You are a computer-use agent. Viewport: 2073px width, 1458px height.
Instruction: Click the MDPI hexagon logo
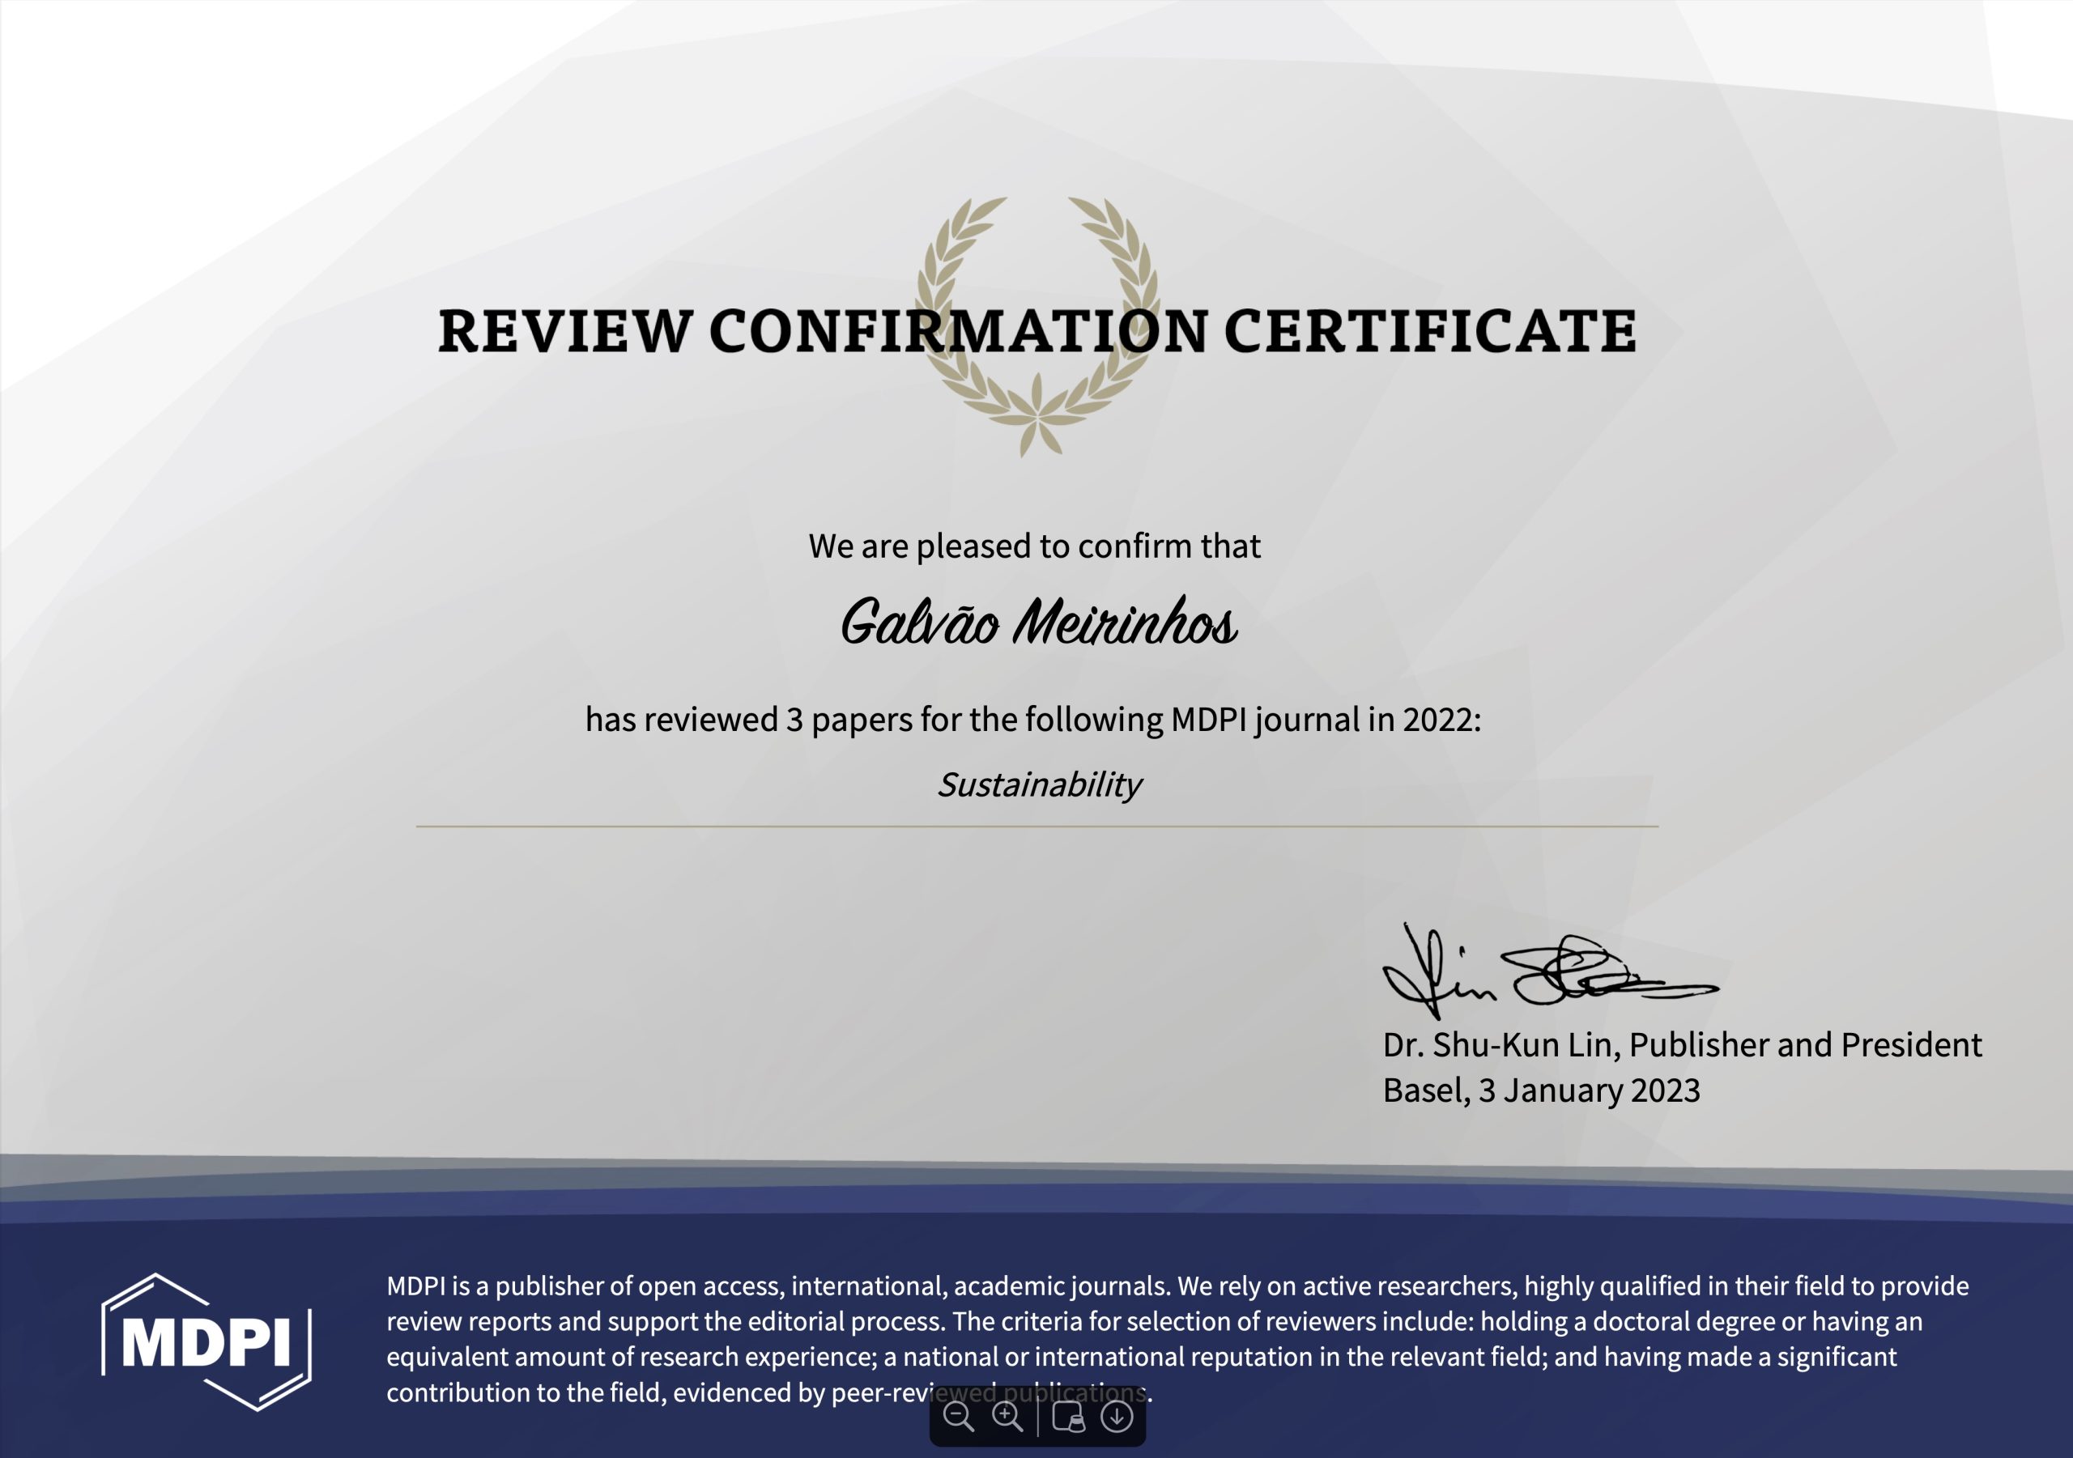click(206, 1341)
